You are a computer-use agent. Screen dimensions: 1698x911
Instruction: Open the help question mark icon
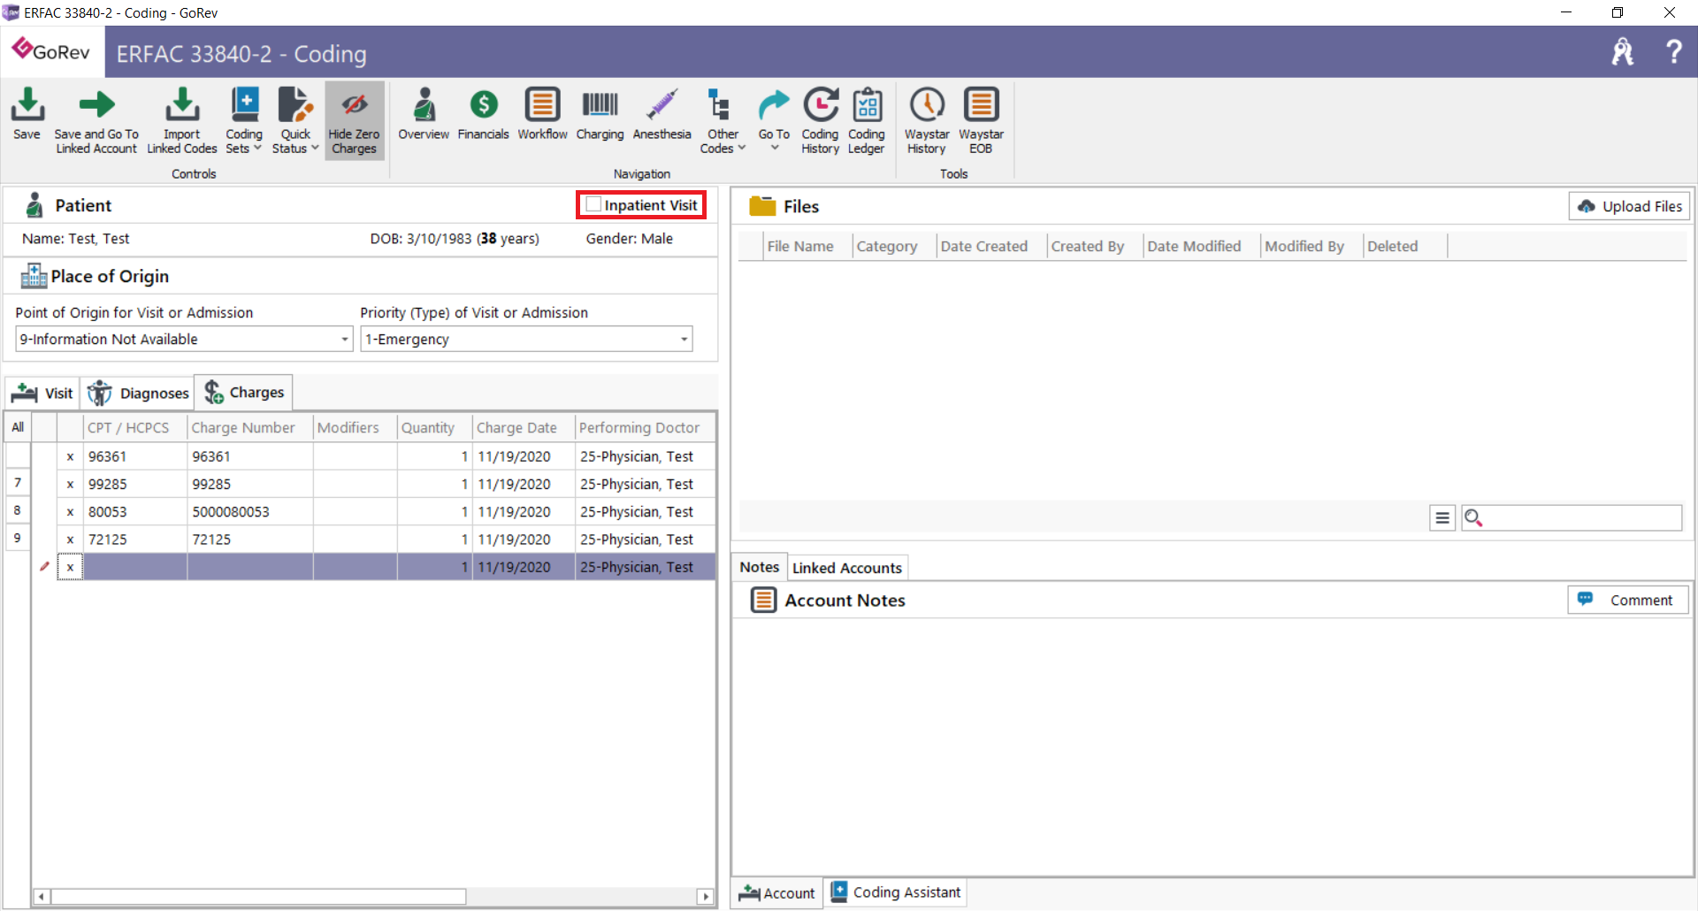[1673, 52]
